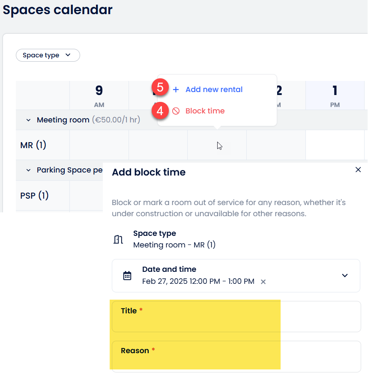Click the MR (1) row label

click(x=33, y=145)
